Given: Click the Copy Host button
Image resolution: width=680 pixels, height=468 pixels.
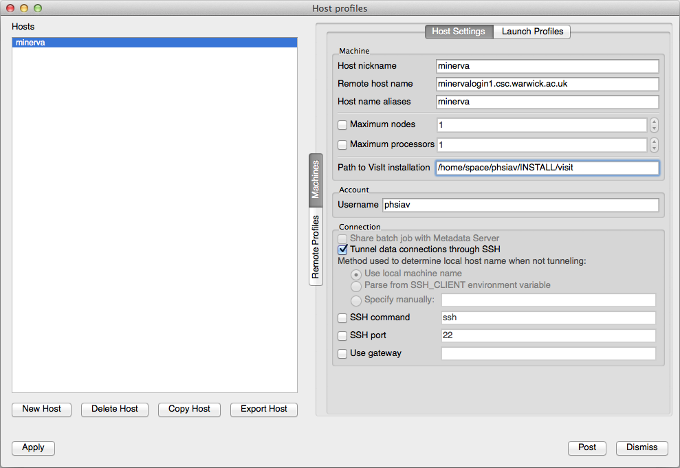Looking at the screenshot, I should (189, 410).
